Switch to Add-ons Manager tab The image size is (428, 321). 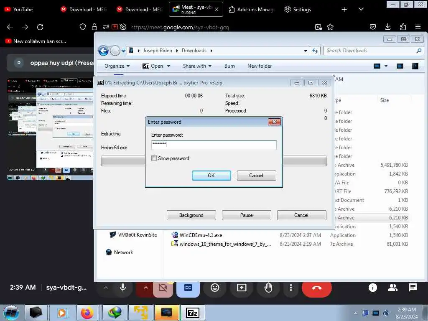click(251, 9)
